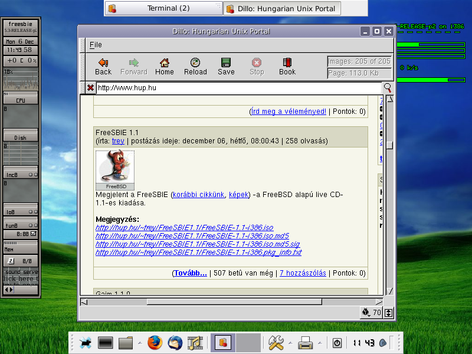472x354 pixels.
Task: Launch the terminal from the bottom panel
Action: [x=106, y=343]
